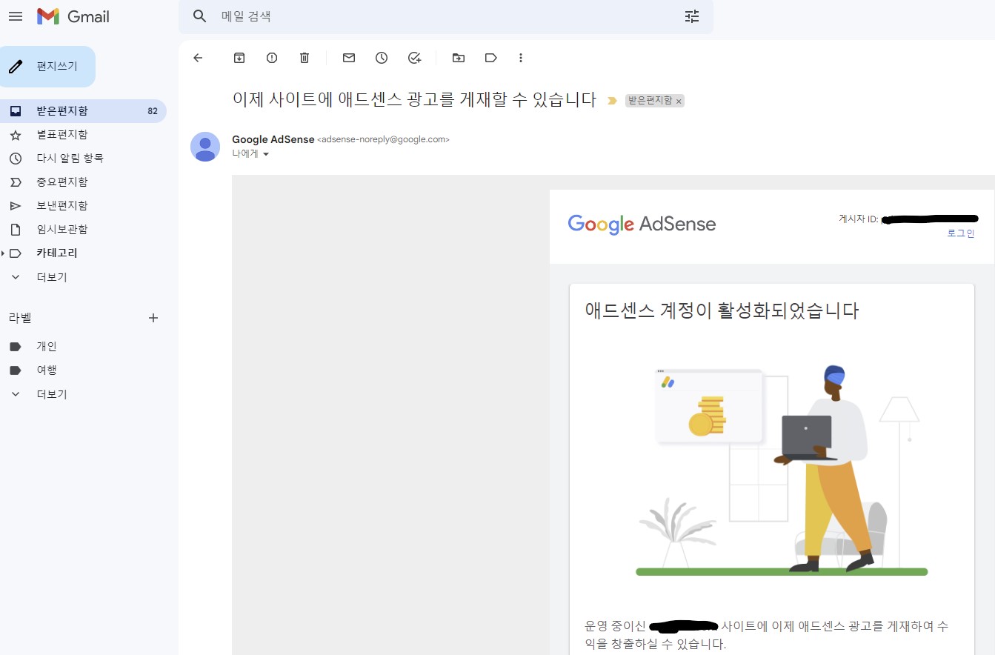The width and height of the screenshot is (995, 655).
Task: Mark email as unread envelope icon
Action: click(349, 58)
